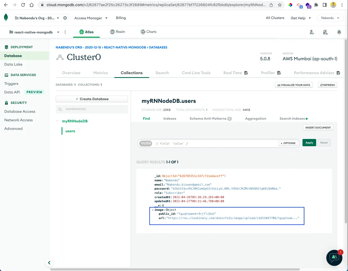Collapse sidebar with arrow button
Image resolution: width=348 pixels, height=271 pixels.
click(49, 263)
